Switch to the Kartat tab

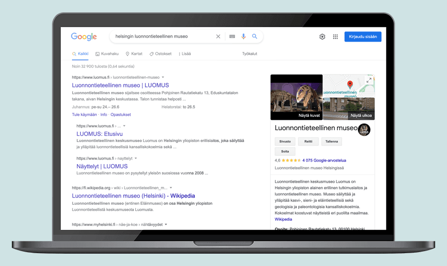point(134,54)
